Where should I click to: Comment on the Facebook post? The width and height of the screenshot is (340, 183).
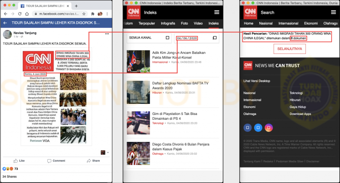(x=56, y=161)
